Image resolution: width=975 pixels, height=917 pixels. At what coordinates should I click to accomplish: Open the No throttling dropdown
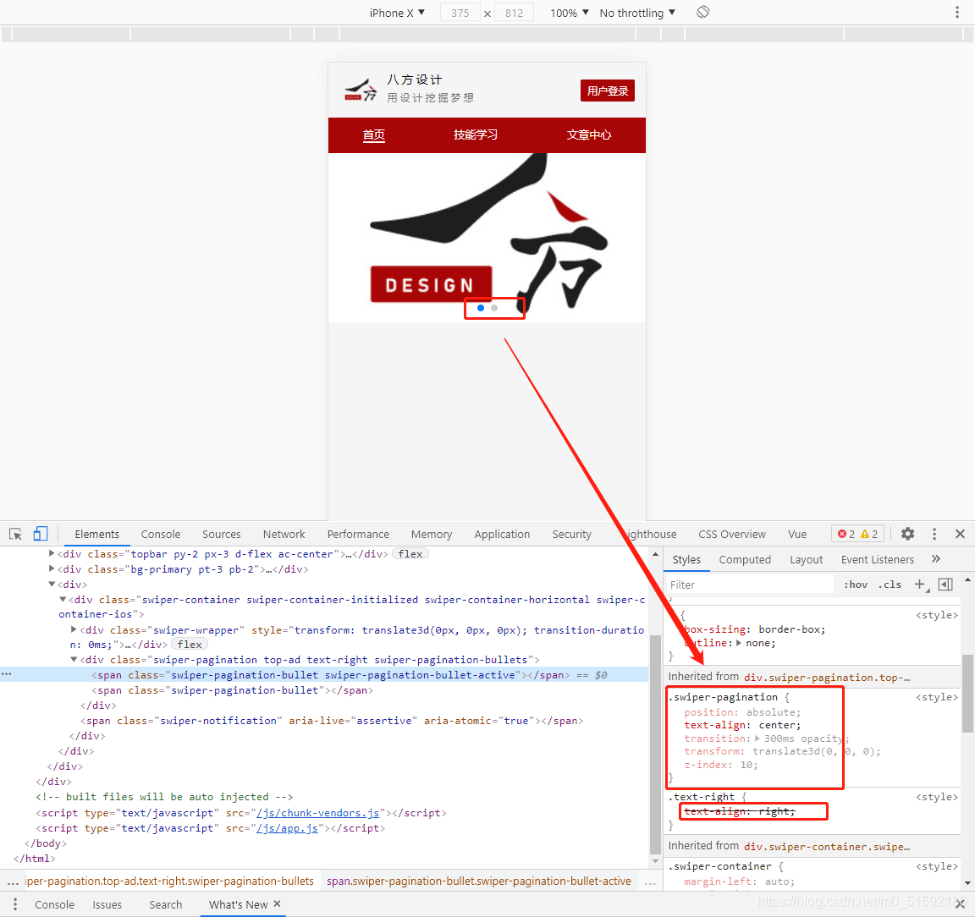click(x=637, y=13)
